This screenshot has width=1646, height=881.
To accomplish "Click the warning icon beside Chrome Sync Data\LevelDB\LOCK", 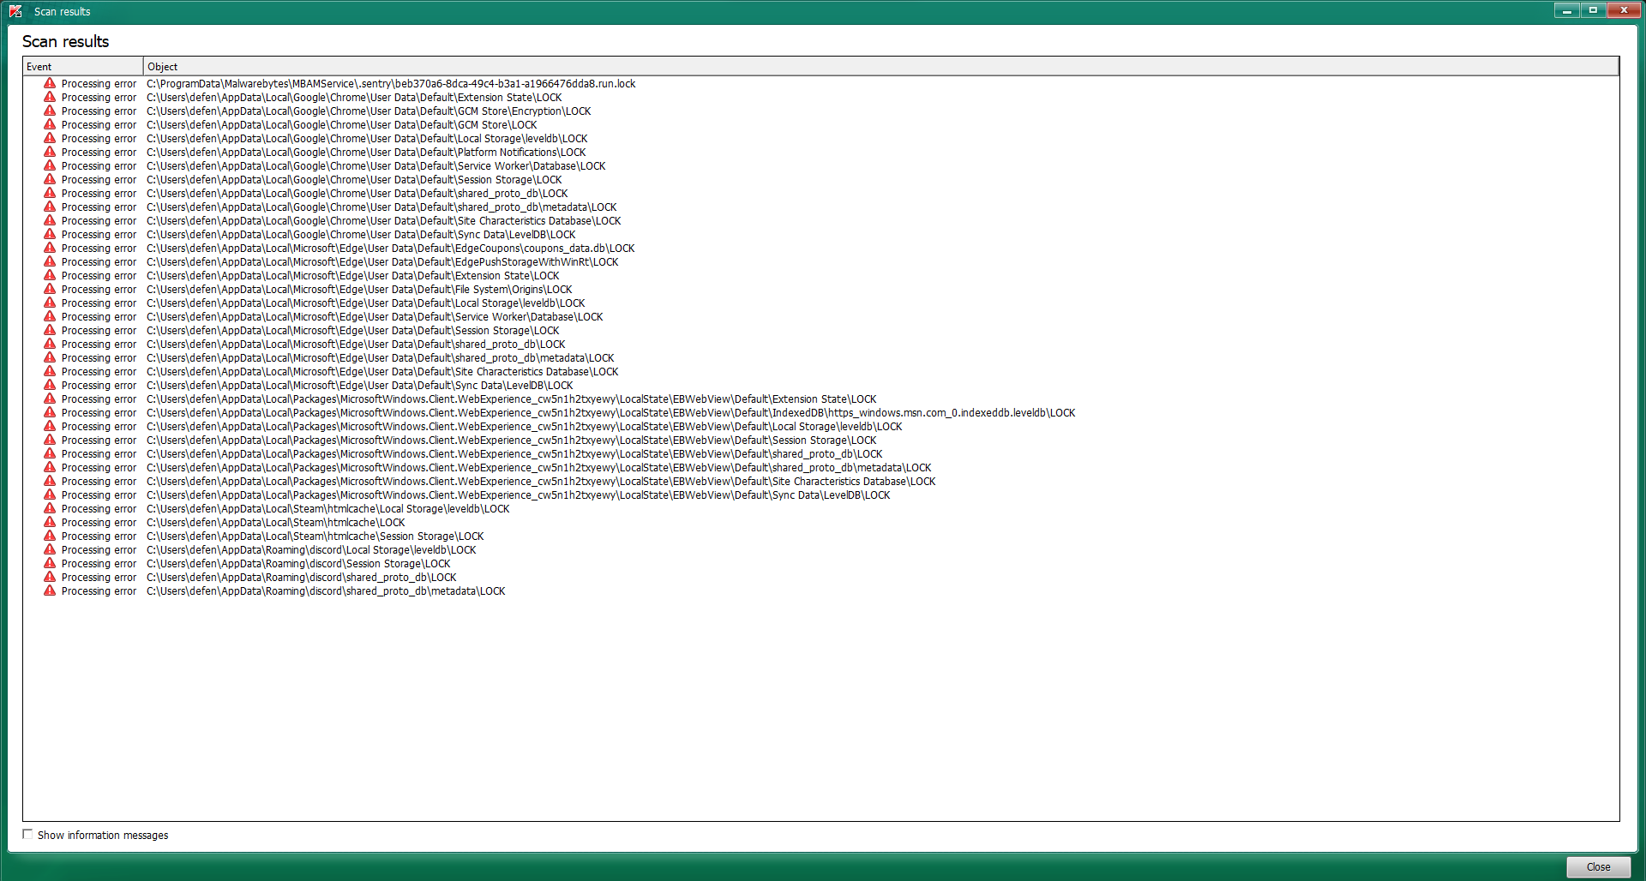I will (x=50, y=234).
